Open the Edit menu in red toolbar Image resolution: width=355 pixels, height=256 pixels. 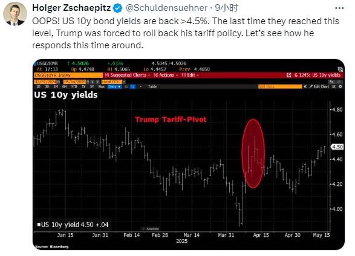[x=190, y=75]
